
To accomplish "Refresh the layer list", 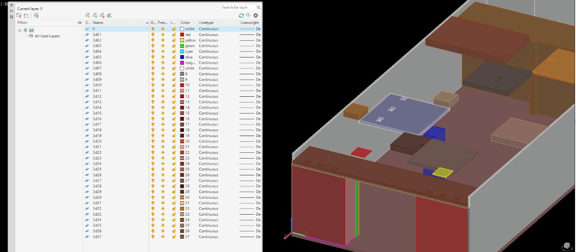I will pyautogui.click(x=241, y=15).
